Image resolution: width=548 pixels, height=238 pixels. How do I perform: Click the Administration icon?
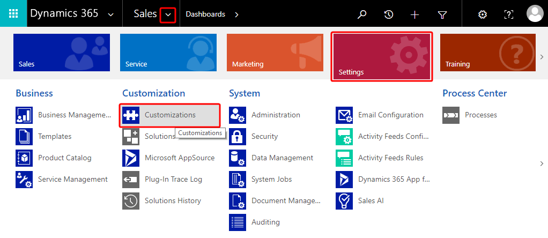238,115
